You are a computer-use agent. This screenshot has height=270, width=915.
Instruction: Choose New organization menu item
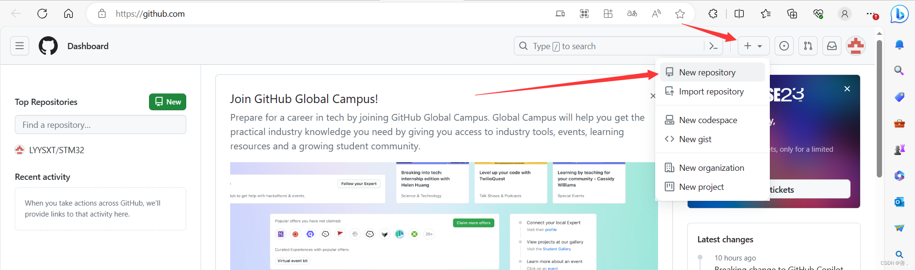coord(713,168)
